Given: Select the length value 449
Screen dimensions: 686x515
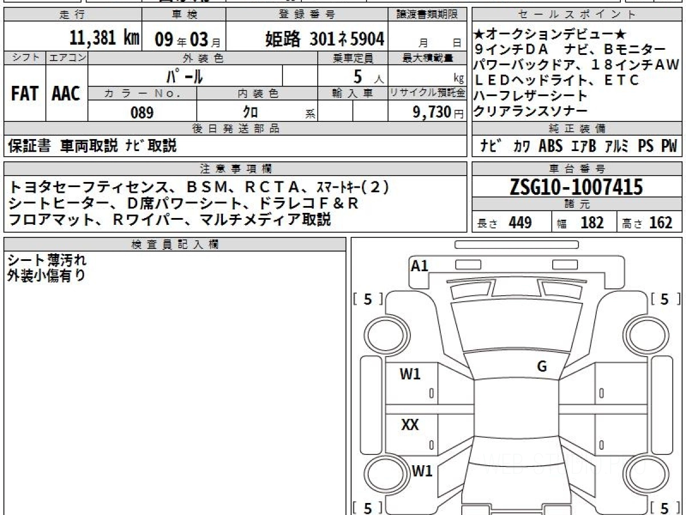Looking at the screenshot, I should (x=520, y=223).
